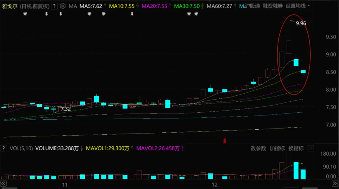The image size is (339, 189).
Task: Open the 换指标 indicator switcher
Action: coord(296,148)
